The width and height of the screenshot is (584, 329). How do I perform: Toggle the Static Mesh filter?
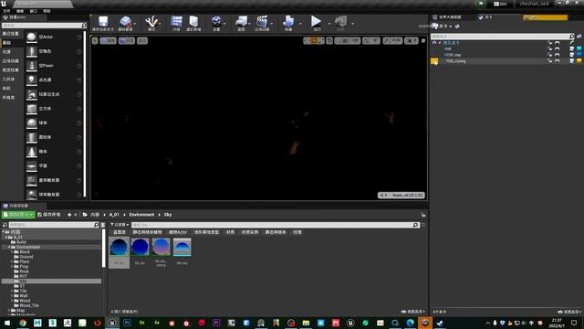pyautogui.click(x=276, y=232)
